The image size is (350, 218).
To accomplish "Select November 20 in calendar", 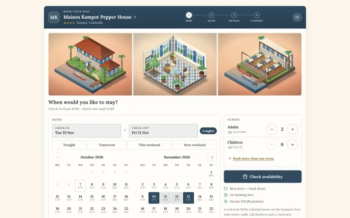I will (x=189, y=210).
